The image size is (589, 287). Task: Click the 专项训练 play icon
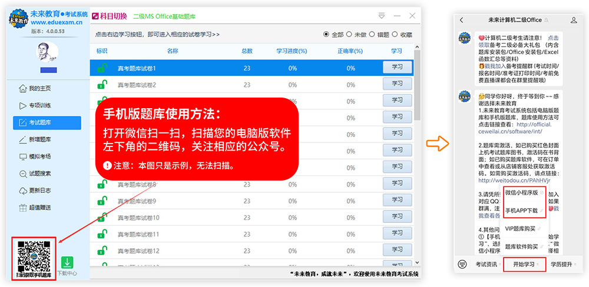click(23, 106)
